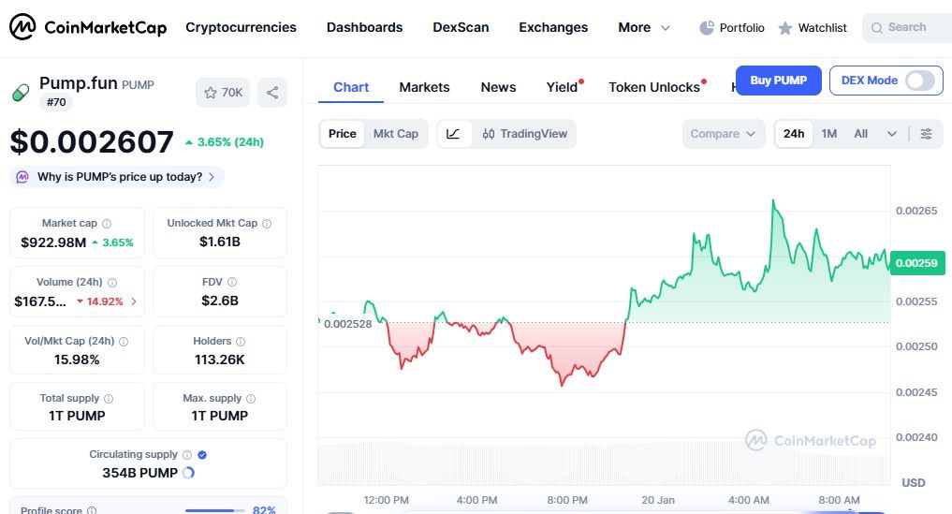Open Why is PUMP's price up today
952x514 pixels.
tap(117, 177)
